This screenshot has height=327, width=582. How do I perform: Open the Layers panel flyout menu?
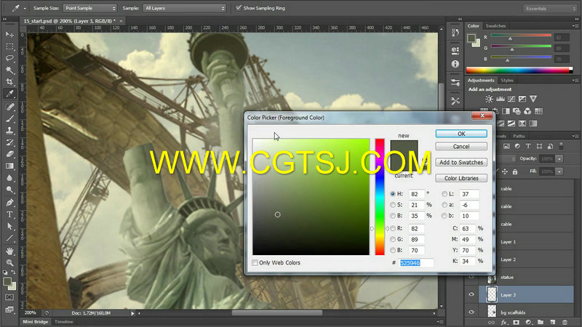574,136
